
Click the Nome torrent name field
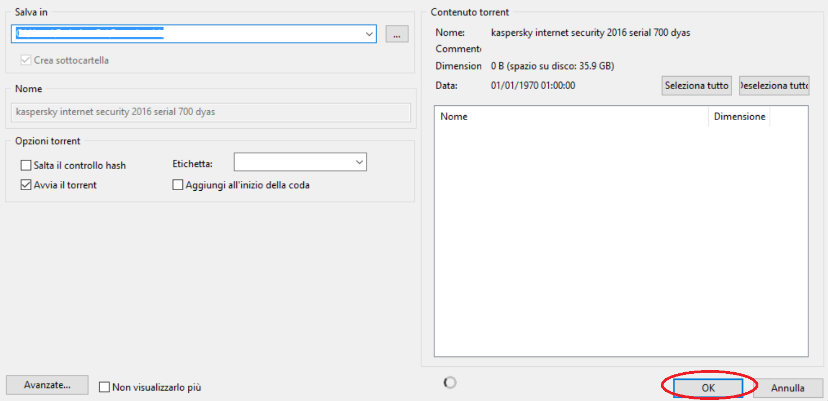[x=211, y=112]
